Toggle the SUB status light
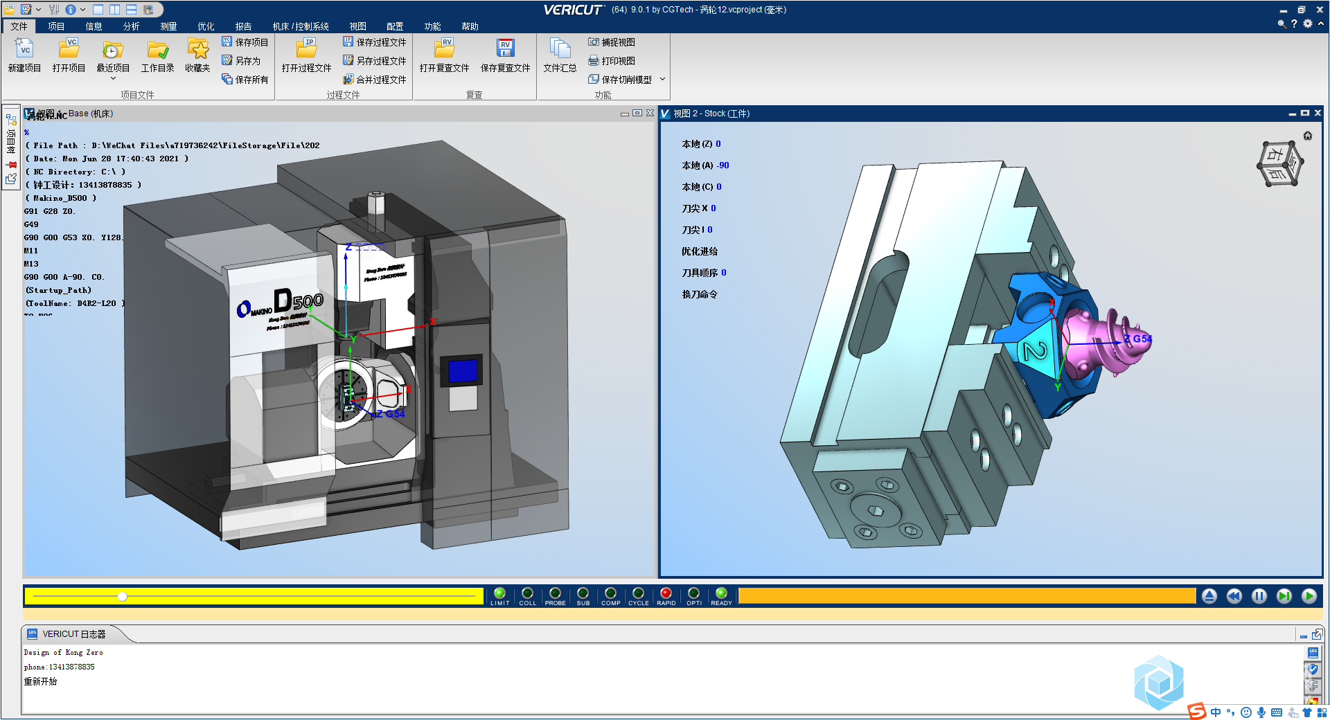The height and width of the screenshot is (720, 1330). [x=583, y=593]
